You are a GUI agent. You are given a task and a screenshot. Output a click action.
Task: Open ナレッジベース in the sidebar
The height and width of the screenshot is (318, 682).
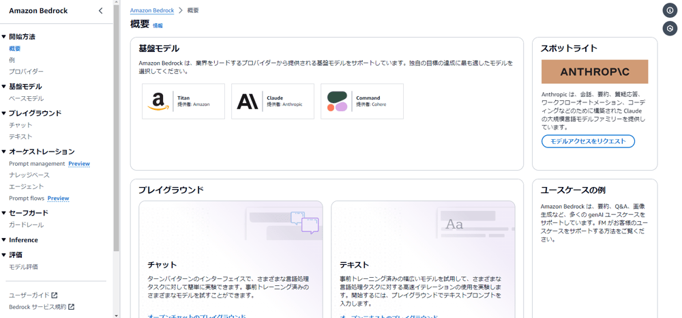point(29,175)
